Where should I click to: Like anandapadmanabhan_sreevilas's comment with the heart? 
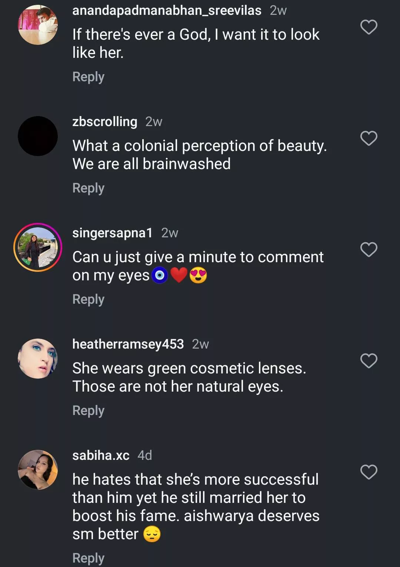[369, 27]
